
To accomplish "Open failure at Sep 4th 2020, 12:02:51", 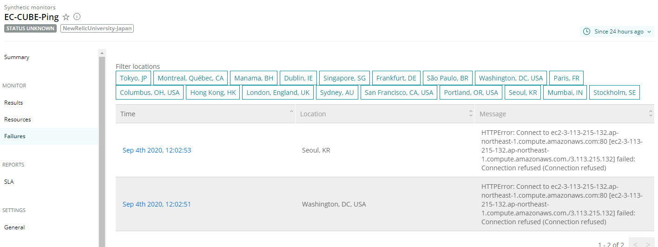I will 157,204.
